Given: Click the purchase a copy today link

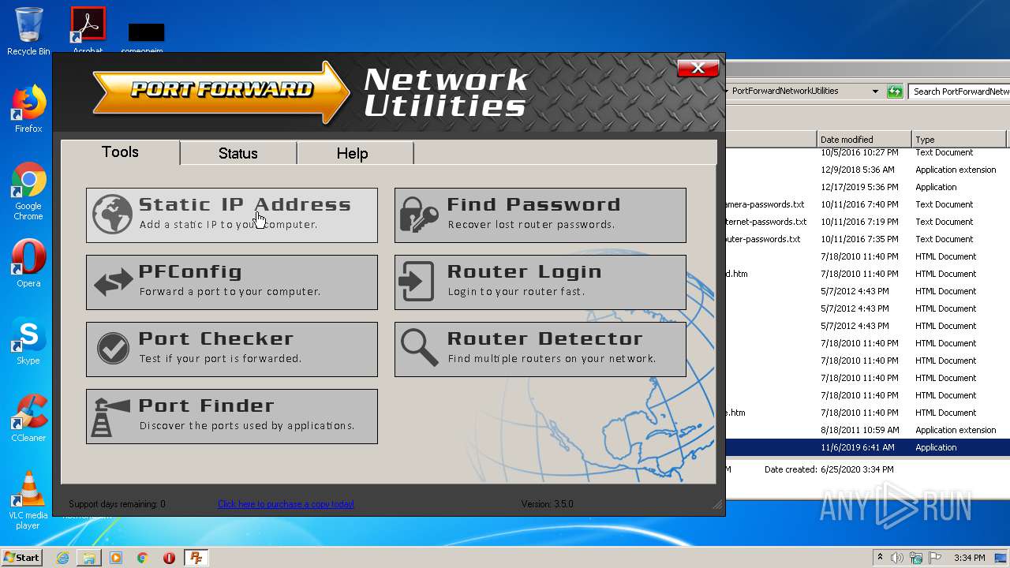Looking at the screenshot, I should pyautogui.click(x=286, y=504).
